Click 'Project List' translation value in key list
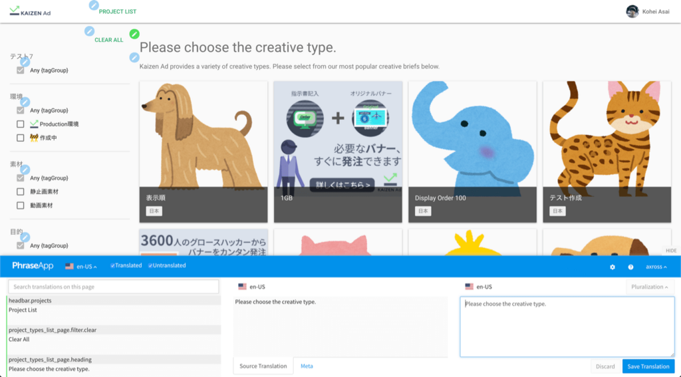Screen dimensions: 681x377 (x=23, y=310)
